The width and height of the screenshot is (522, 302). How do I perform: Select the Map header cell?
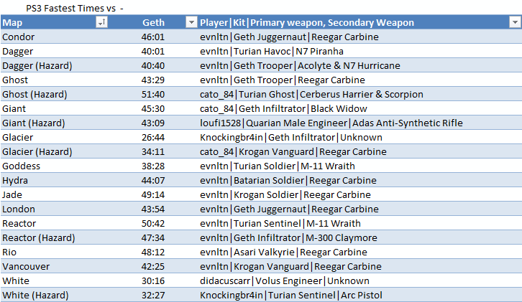pyautogui.click(x=55, y=22)
